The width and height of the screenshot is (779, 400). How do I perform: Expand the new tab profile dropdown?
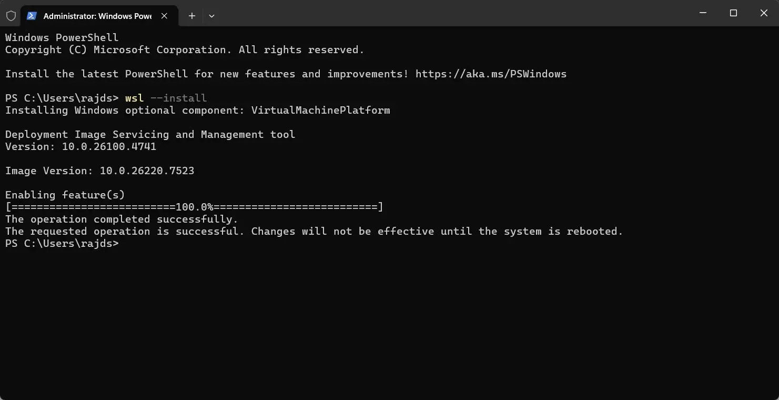pos(211,16)
